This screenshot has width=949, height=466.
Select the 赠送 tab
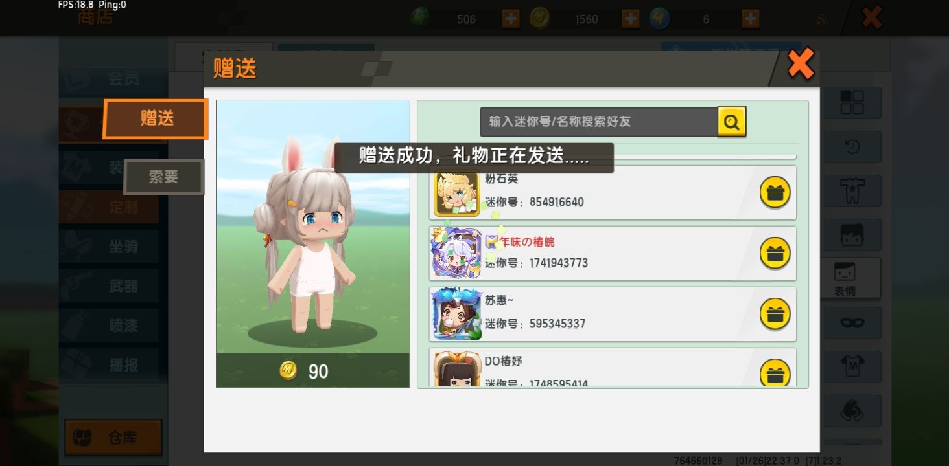[156, 118]
